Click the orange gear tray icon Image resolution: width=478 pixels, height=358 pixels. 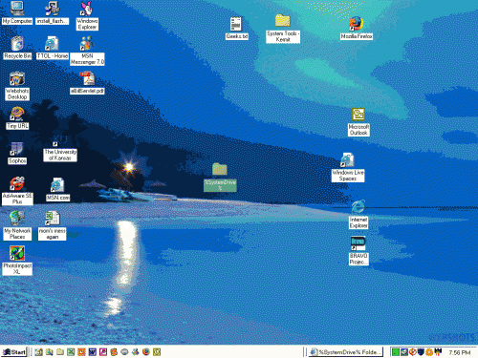[429, 352]
